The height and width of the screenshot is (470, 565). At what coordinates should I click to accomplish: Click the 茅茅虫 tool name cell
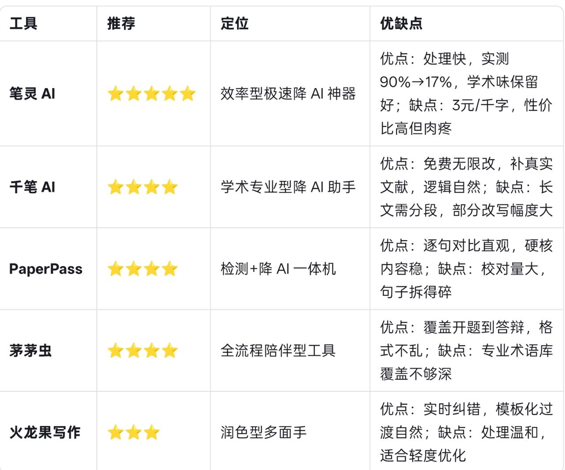(x=31, y=351)
